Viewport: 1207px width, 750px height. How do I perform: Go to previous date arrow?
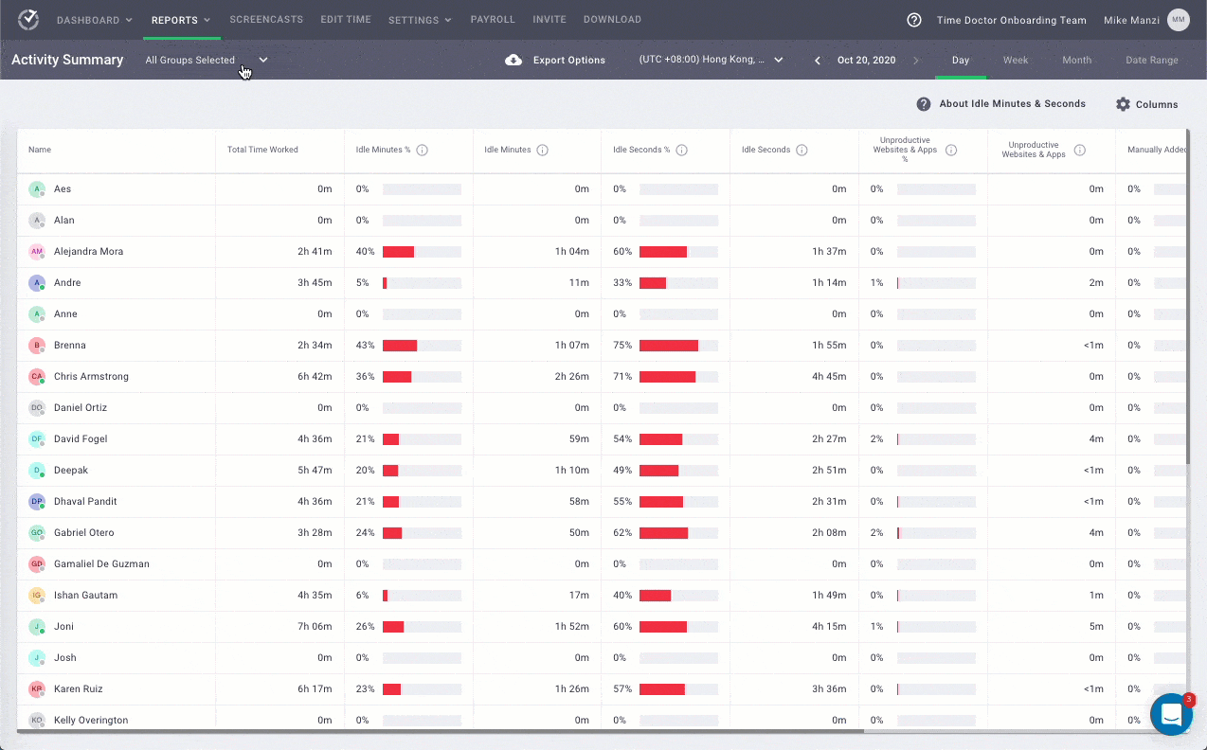point(818,60)
